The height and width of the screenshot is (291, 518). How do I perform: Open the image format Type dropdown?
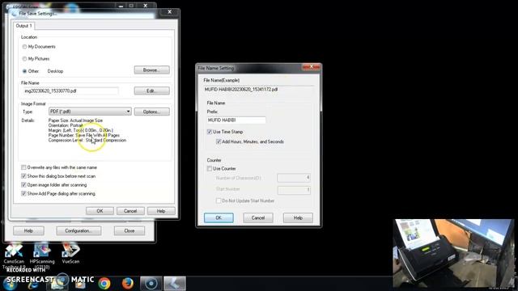click(90, 112)
